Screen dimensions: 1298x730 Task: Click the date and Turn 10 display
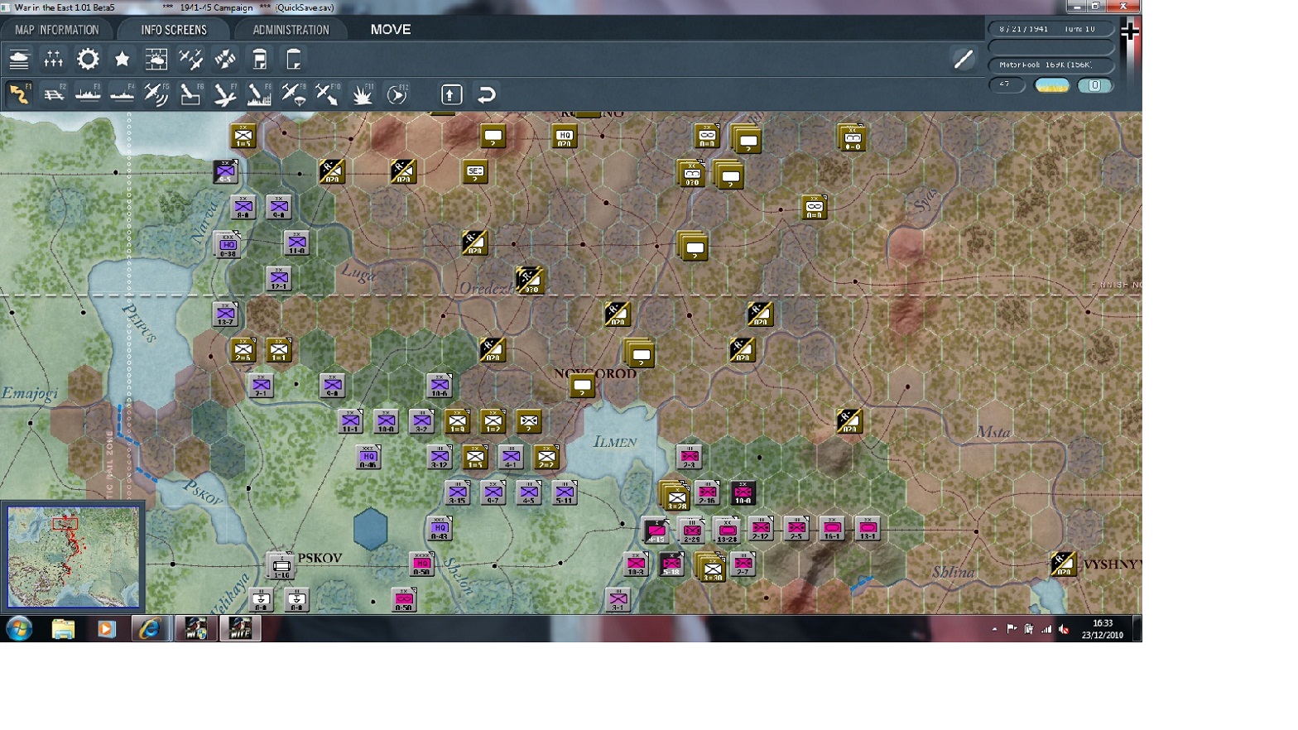point(1050,29)
